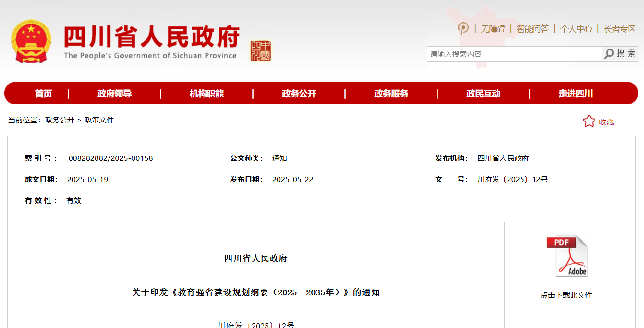Switch to 长者专区 seniors zone
Viewport: 644px width, 328px height.
(x=620, y=29)
